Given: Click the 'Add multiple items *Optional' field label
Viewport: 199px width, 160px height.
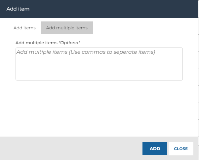Looking at the screenshot, I should tap(48, 43).
